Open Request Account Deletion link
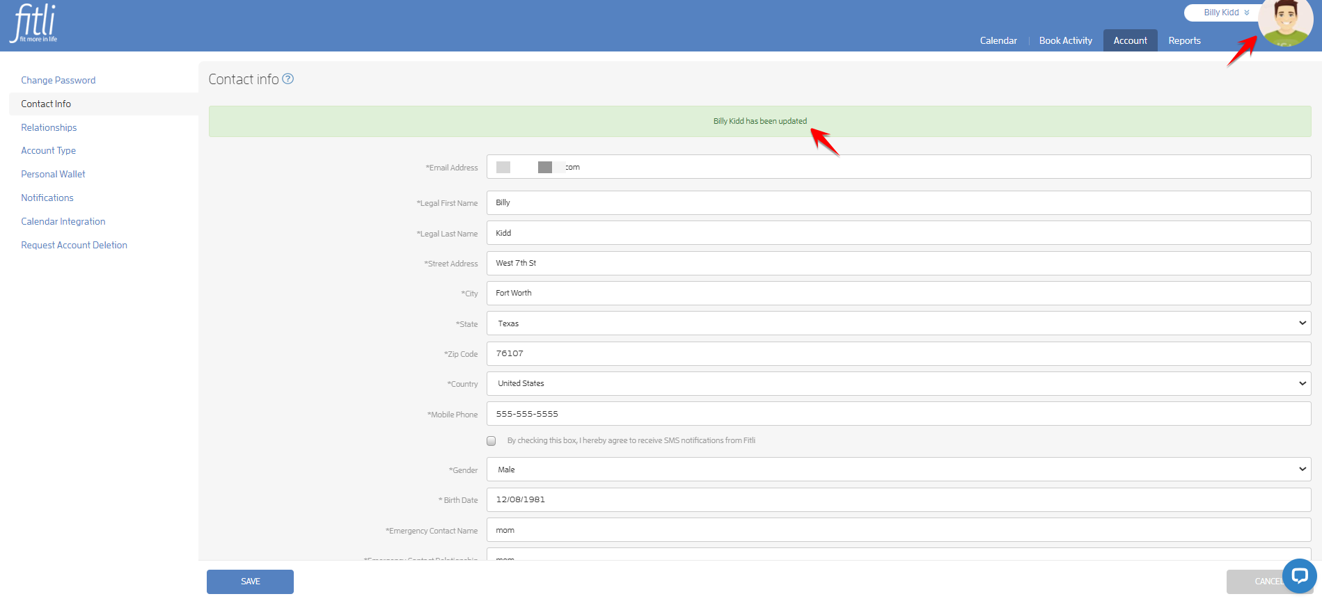The image size is (1322, 601). 74,245
